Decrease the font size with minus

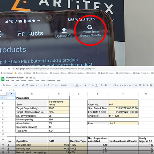pyautogui.click(x=73, y=85)
